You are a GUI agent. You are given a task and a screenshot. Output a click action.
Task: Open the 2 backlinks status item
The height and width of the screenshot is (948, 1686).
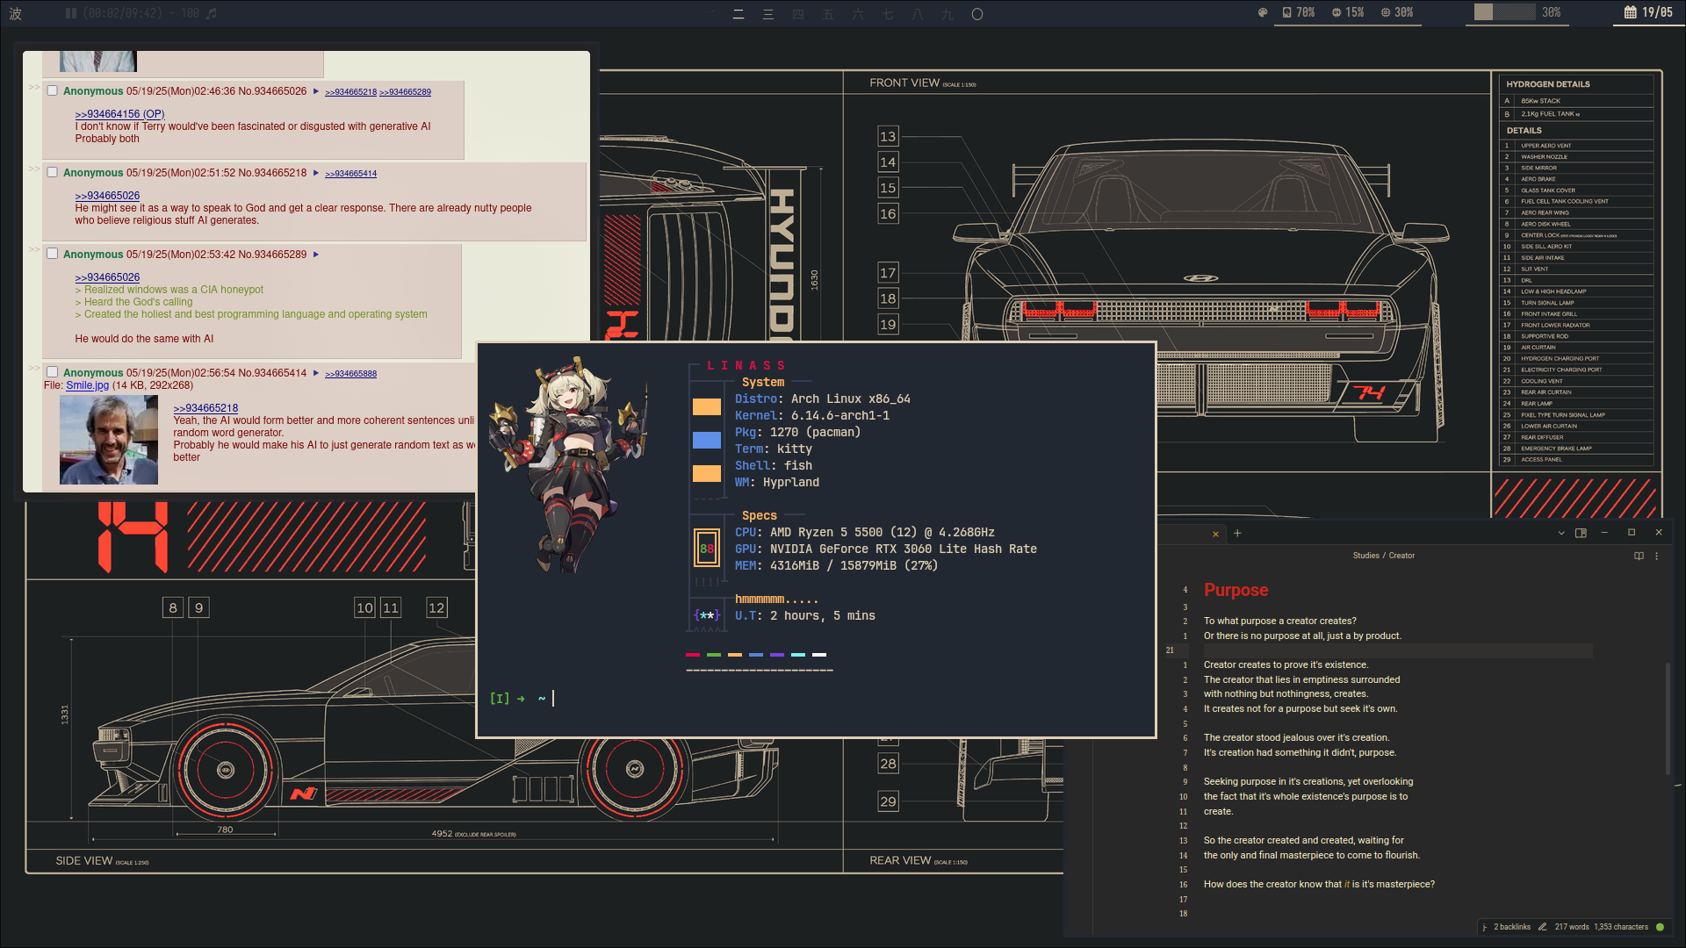[1512, 927]
